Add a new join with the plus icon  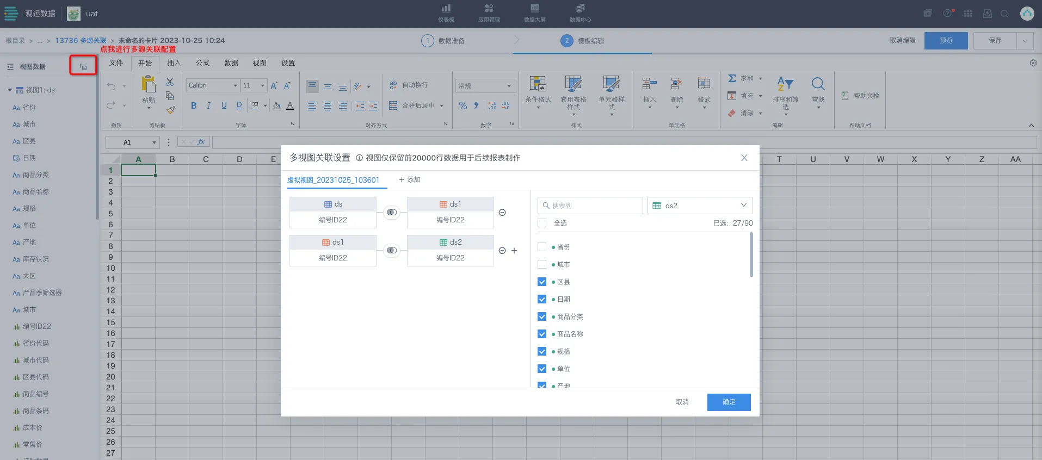pyautogui.click(x=514, y=251)
